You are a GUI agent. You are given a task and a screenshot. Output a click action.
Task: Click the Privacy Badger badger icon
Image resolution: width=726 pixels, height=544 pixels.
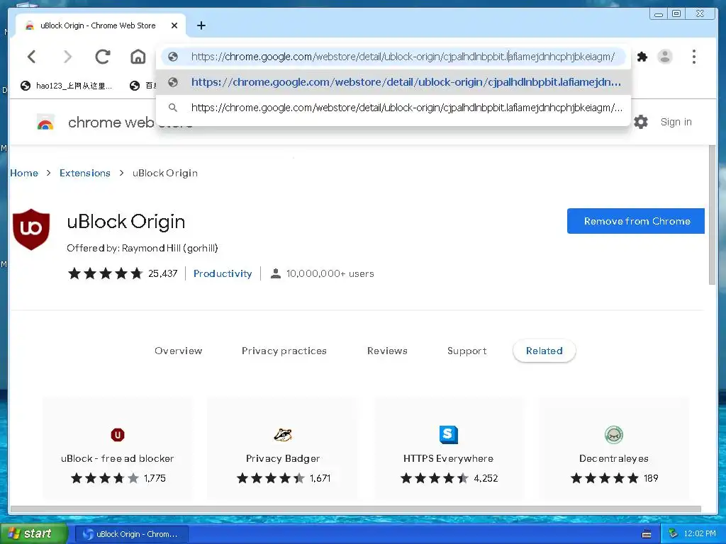283,435
